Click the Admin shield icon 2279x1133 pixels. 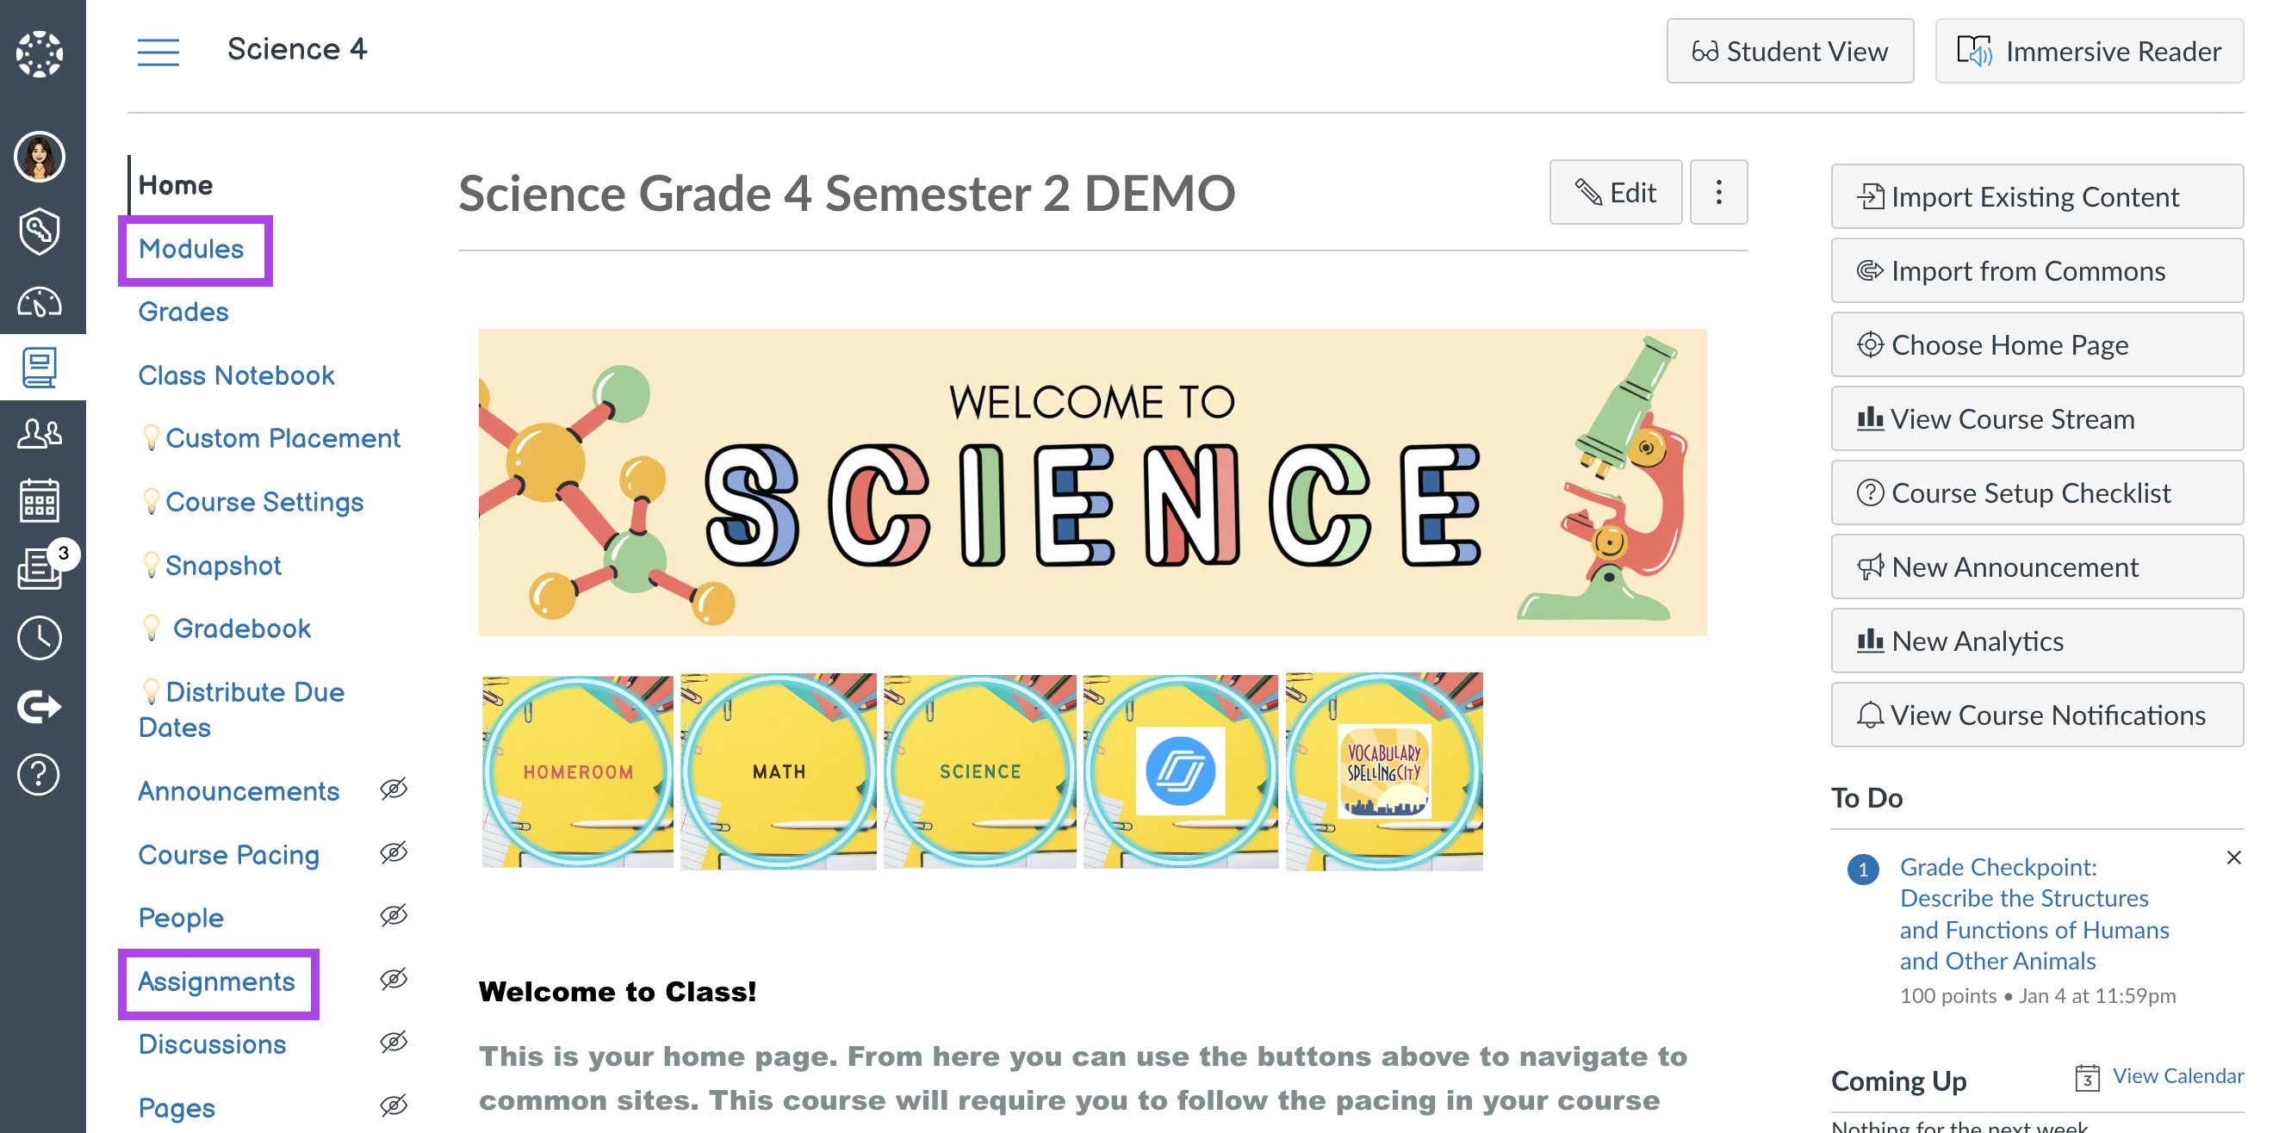coord(40,231)
